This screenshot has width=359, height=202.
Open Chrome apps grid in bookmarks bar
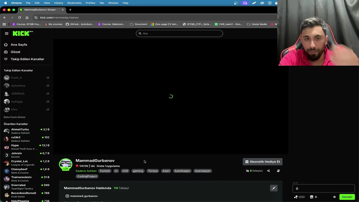click(x=4, y=24)
